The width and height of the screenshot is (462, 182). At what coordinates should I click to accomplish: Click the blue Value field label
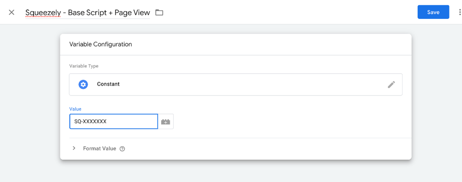[x=75, y=109]
